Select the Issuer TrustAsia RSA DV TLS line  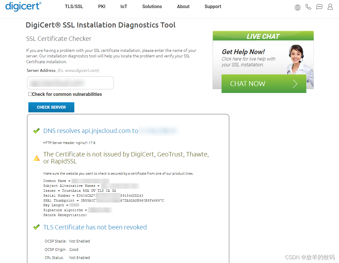(80, 191)
